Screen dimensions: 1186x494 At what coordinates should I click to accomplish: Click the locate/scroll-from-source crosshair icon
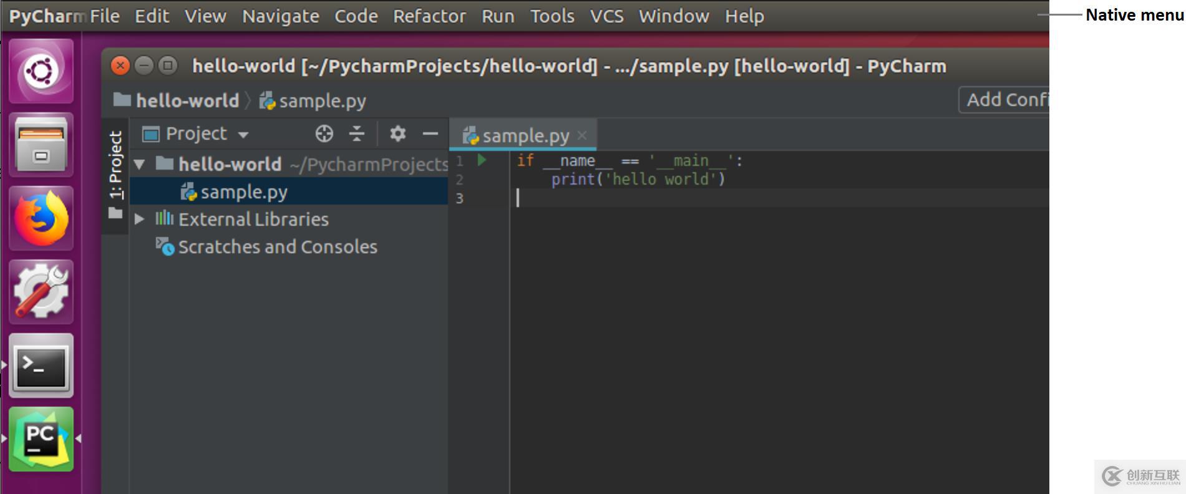pyautogui.click(x=324, y=133)
